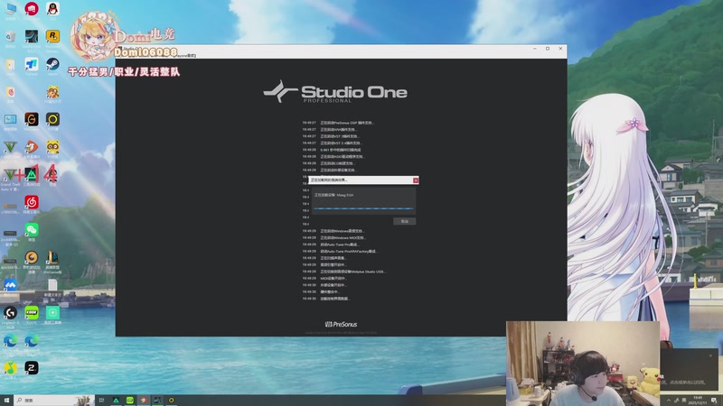Viewport: 723px width, 406px height.
Task: Open This PC desktop icon
Action: click(x=10, y=10)
